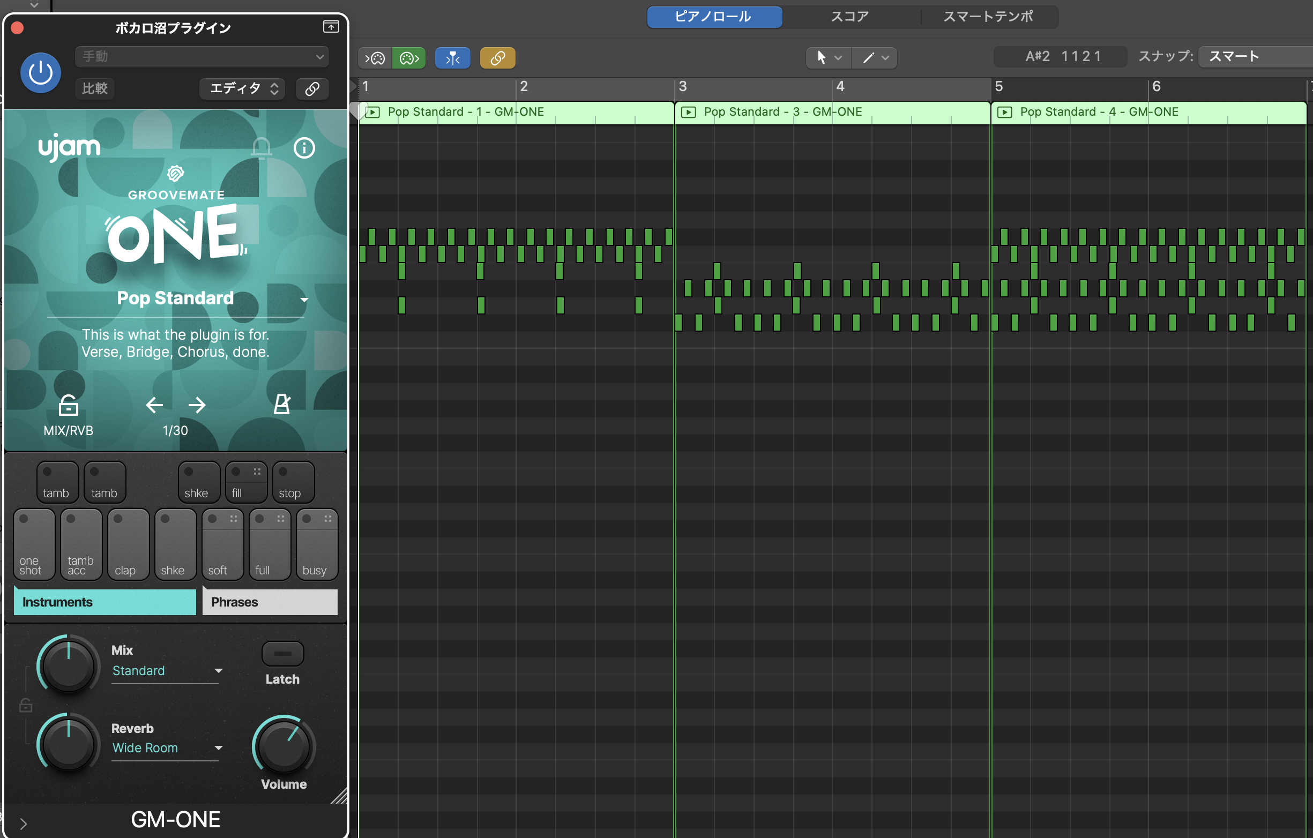
Task: Trigger the second tamb pad
Action: [105, 482]
